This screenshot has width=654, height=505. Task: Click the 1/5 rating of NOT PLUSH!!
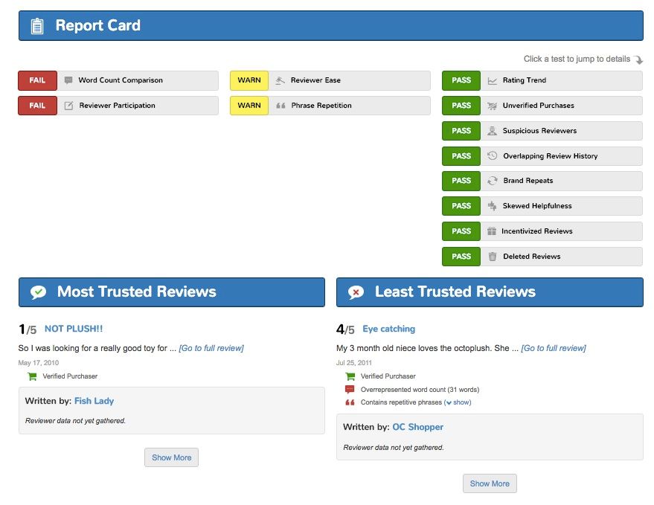point(28,329)
